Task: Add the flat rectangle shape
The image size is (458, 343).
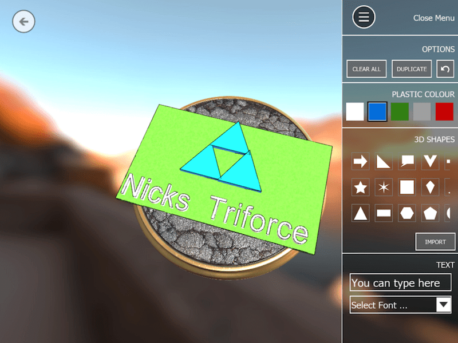Action: [x=384, y=213]
